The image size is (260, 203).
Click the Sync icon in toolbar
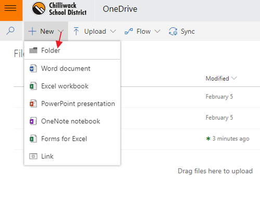[173, 32]
